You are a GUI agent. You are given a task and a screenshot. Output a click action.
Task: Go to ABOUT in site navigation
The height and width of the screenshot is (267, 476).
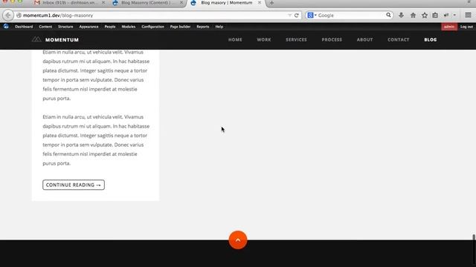tap(364, 39)
